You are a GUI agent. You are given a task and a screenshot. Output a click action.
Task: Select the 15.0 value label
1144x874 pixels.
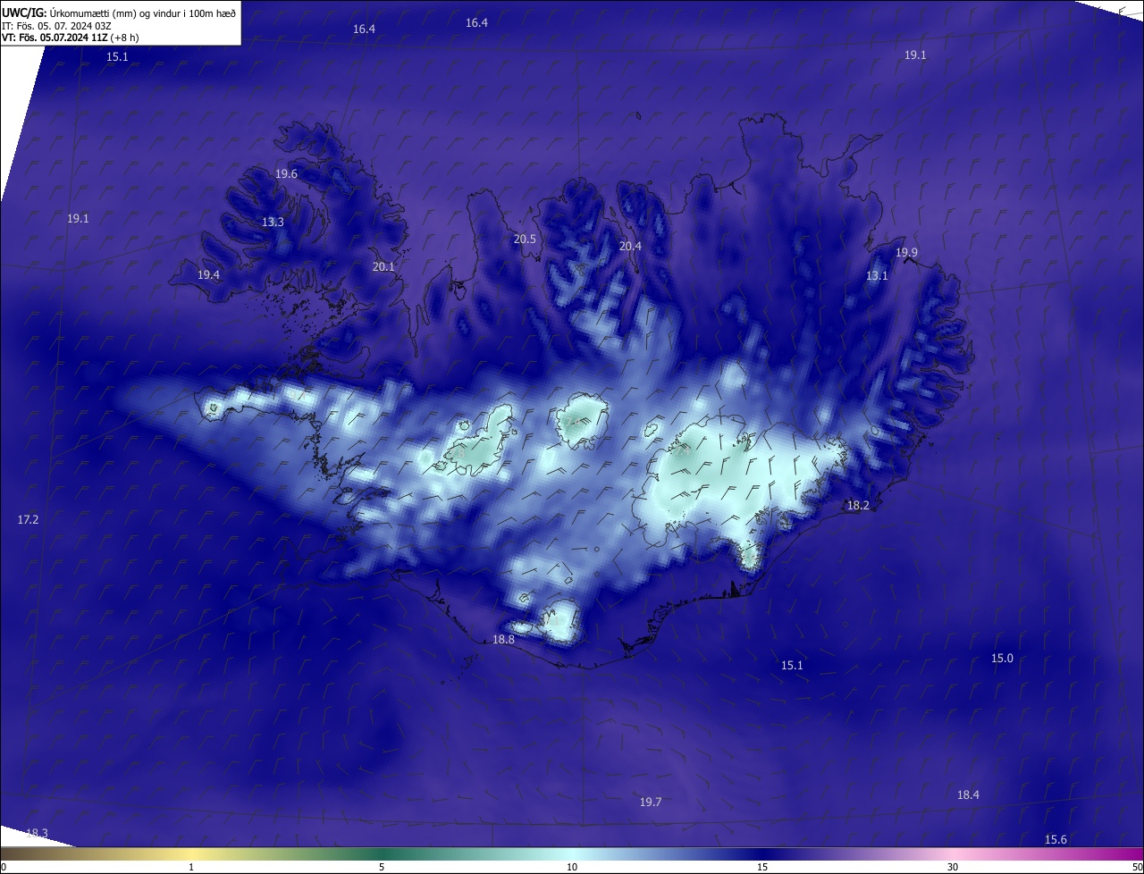tap(1002, 659)
